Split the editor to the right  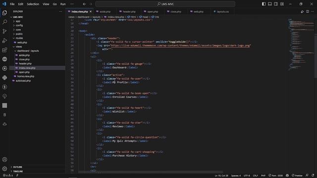307,11
